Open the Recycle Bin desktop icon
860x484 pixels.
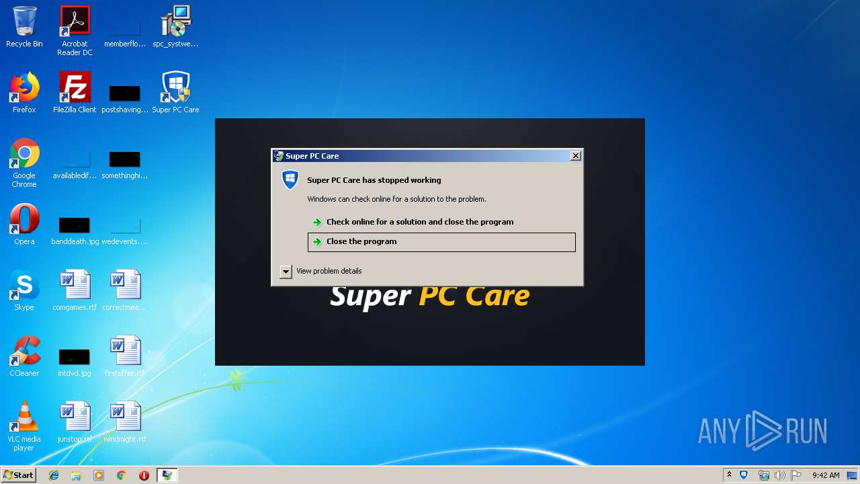click(x=24, y=27)
